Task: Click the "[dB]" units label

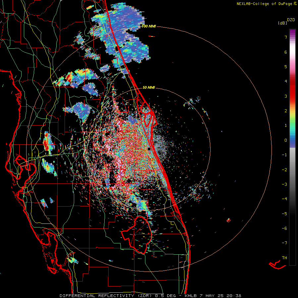Action: coord(282,23)
